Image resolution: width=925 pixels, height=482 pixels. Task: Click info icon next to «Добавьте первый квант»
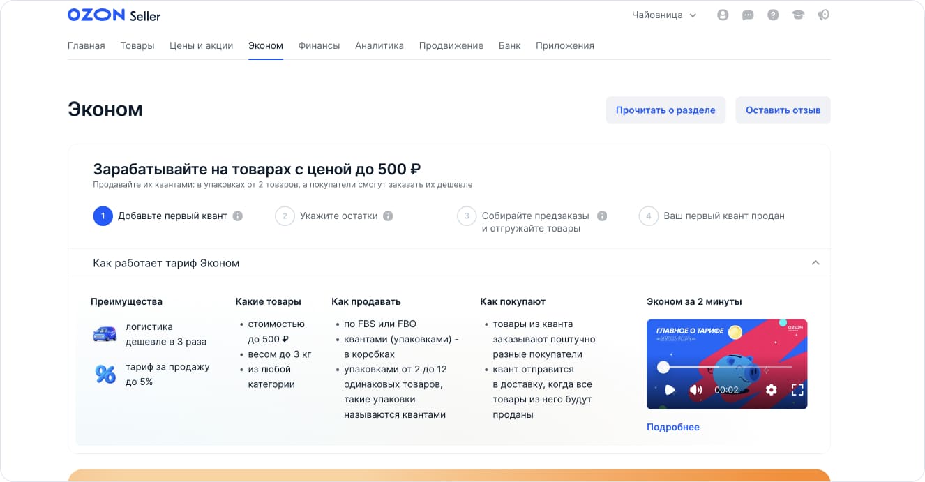pos(237,216)
